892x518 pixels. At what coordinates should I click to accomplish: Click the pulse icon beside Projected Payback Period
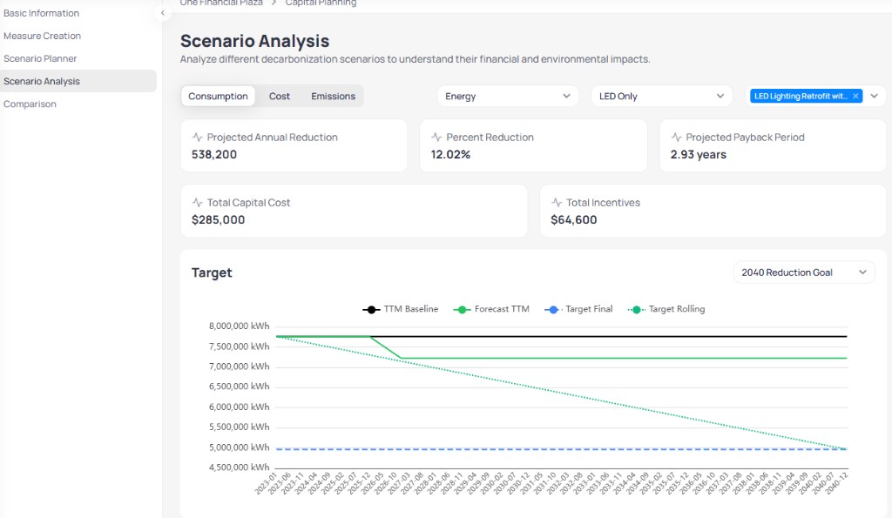(x=676, y=137)
